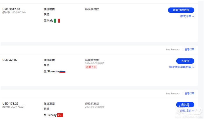Click 便捷发货 label on the Italy order
This screenshot has width=204, height=119.
tap(49, 9)
